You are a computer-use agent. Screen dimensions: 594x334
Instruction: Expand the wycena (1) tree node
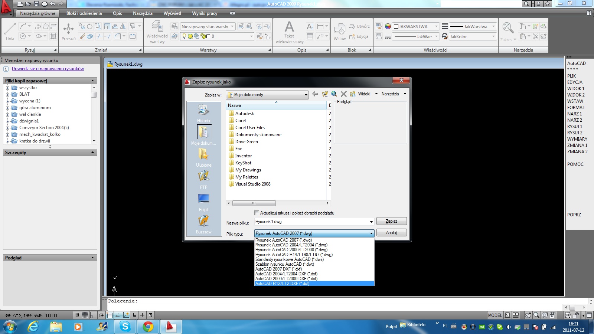7,101
